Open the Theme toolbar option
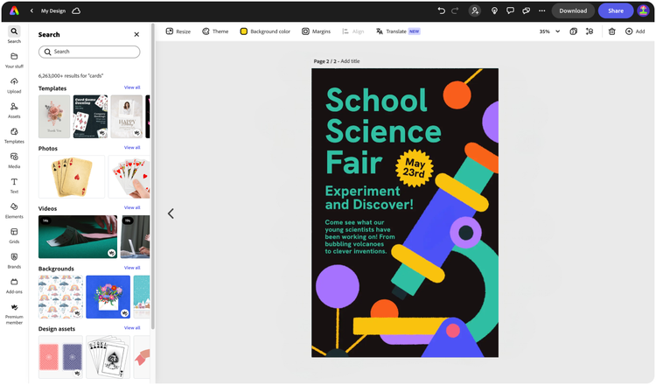The image size is (656, 385). 214,31
